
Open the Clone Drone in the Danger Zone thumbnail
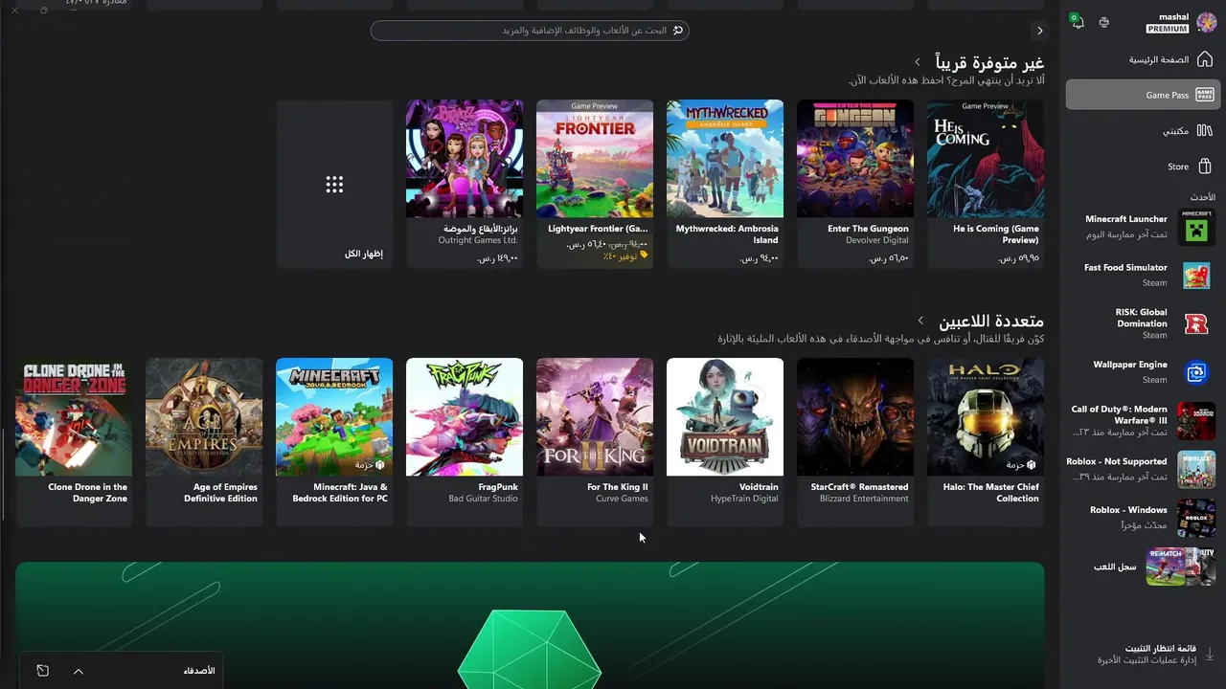point(74,417)
